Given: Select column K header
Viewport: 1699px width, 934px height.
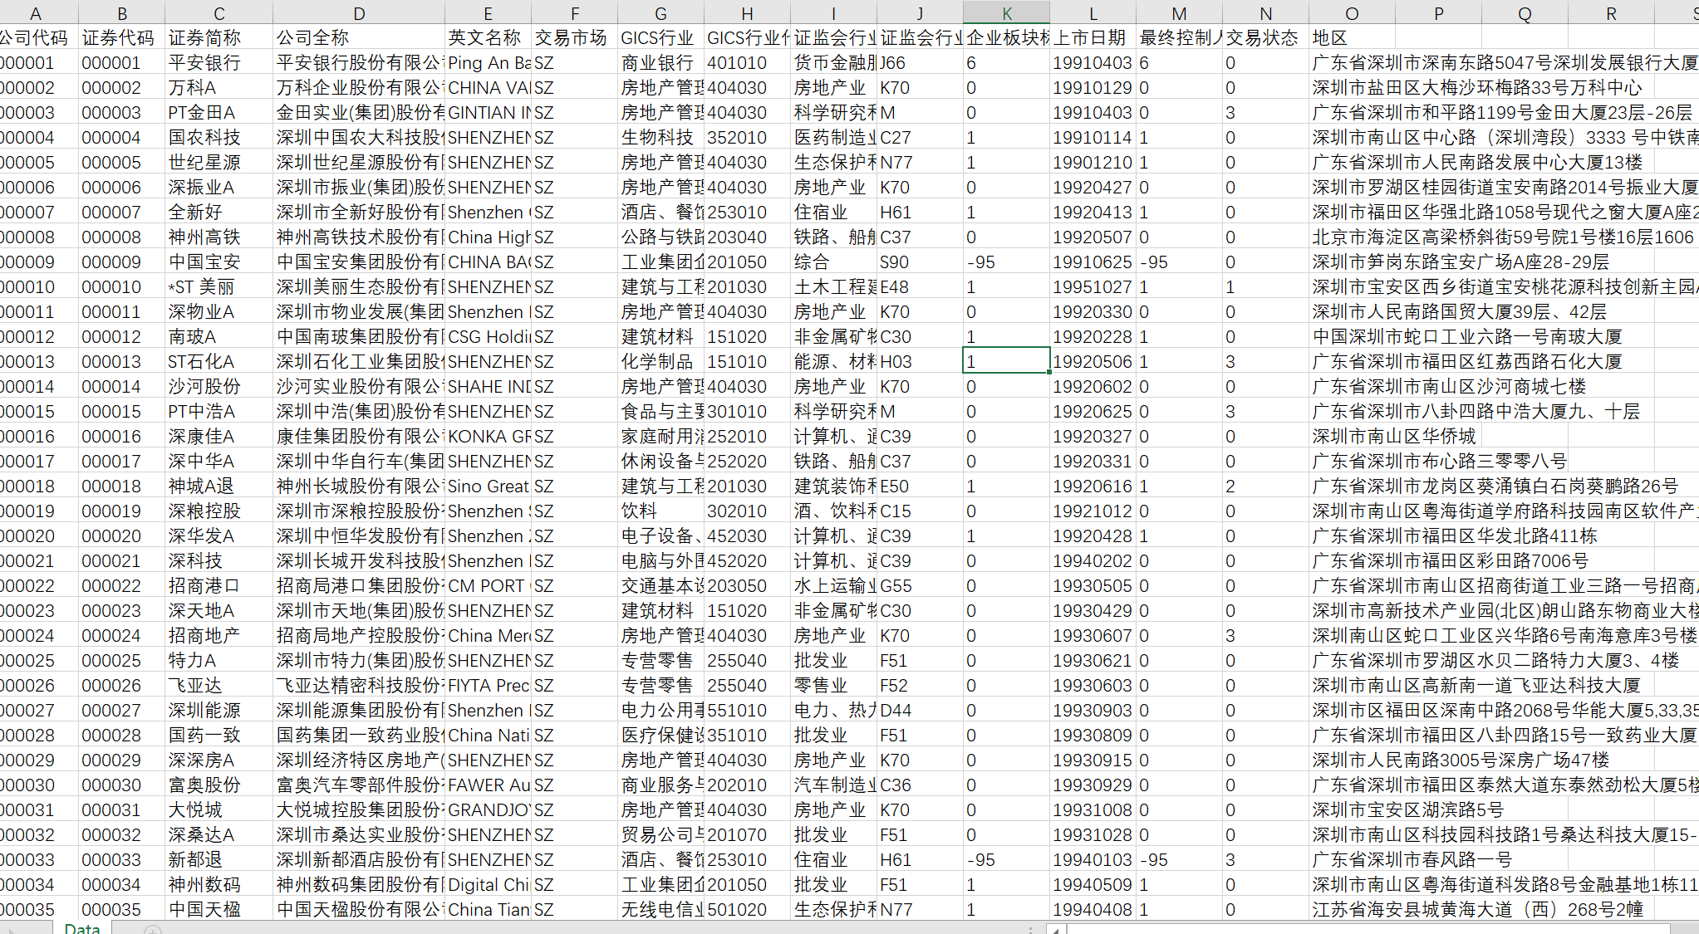Looking at the screenshot, I should 1006,12.
